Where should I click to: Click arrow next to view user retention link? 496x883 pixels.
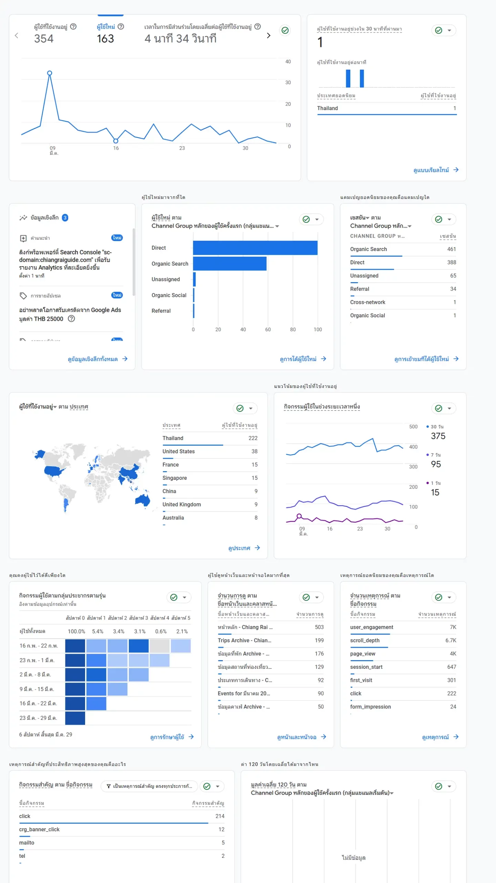point(191,737)
